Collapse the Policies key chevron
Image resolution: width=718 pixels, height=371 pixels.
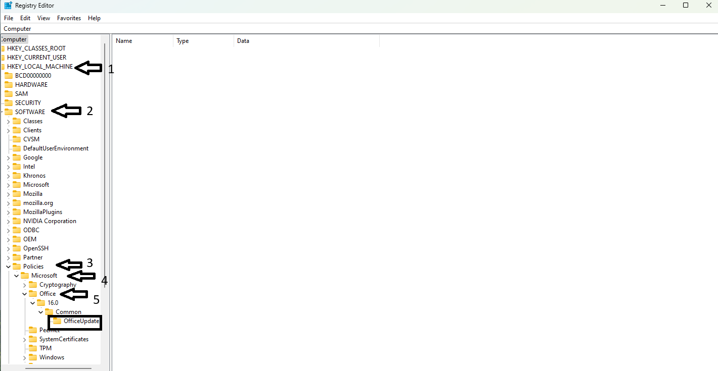(x=8, y=267)
